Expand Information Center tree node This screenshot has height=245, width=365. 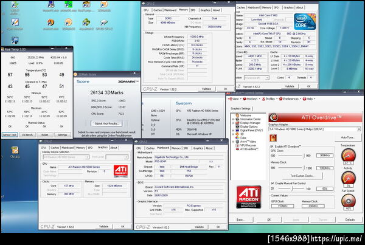point(233,119)
